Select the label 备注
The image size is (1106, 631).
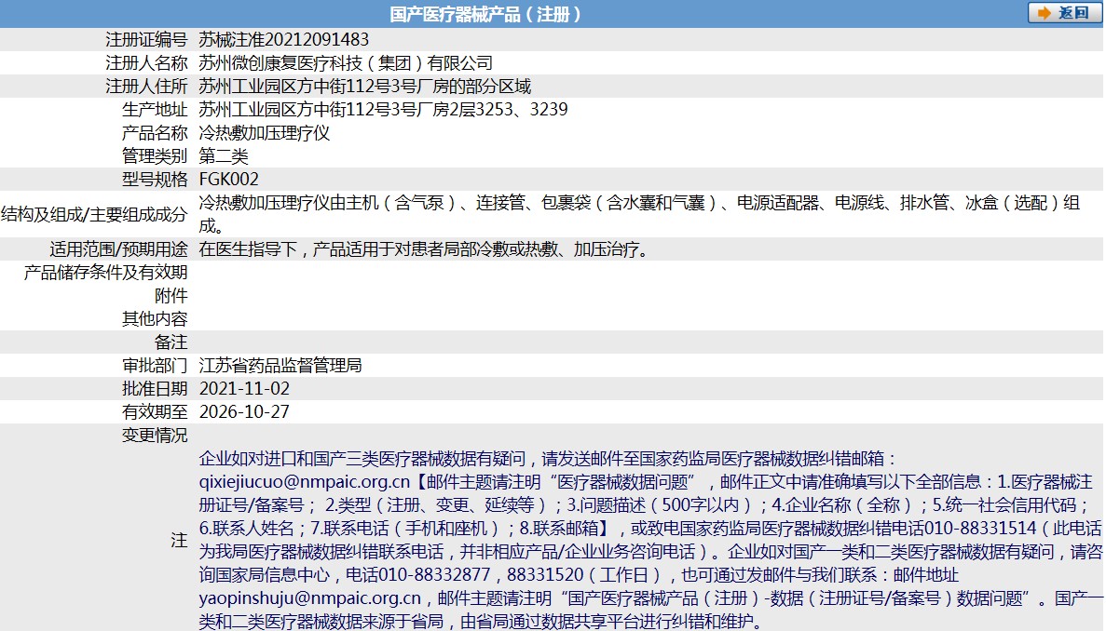pyautogui.click(x=171, y=342)
